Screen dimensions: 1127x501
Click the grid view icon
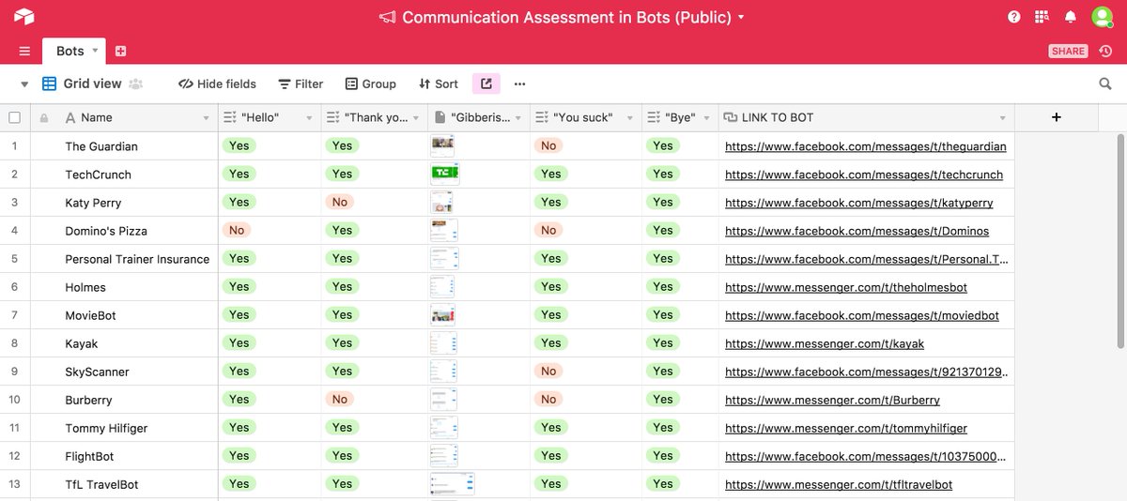tap(50, 83)
